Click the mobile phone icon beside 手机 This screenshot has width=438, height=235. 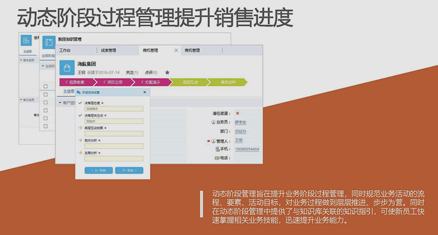tap(217, 149)
